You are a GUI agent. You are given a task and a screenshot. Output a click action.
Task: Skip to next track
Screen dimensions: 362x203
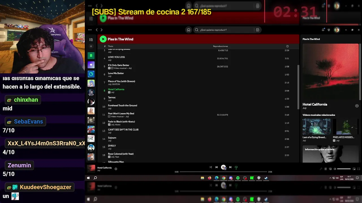pos(230,167)
